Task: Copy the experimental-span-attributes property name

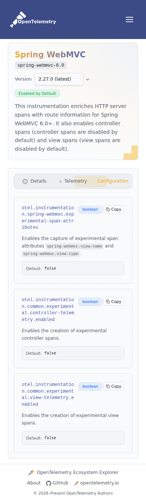Action: pyautogui.click(x=113, y=209)
